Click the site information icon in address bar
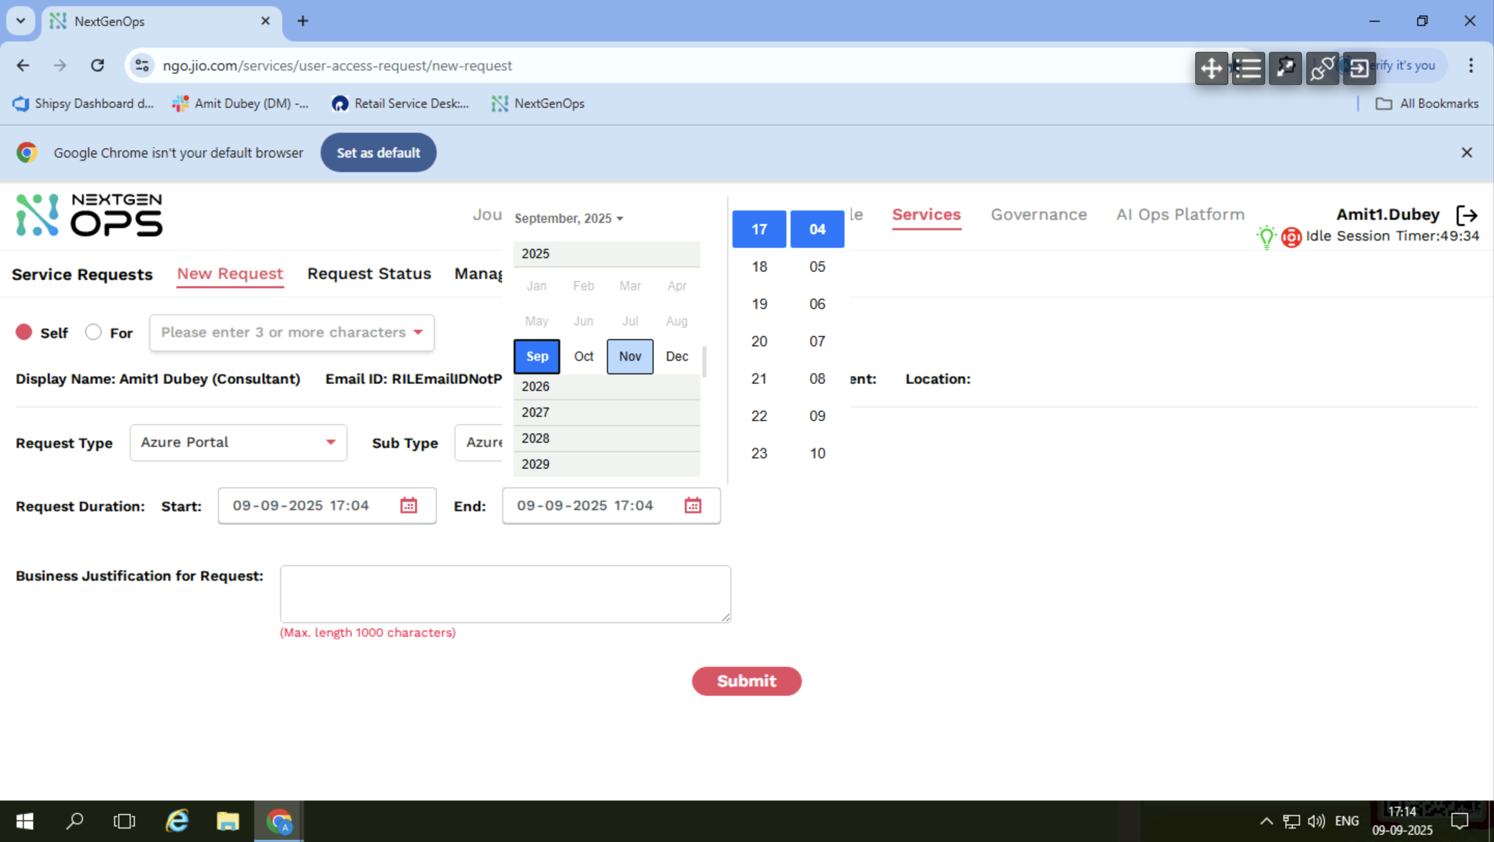 tap(142, 65)
